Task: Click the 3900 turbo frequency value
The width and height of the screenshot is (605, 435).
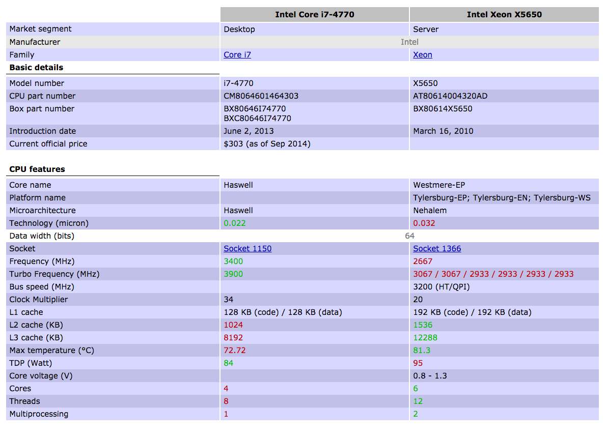Action: (233, 274)
